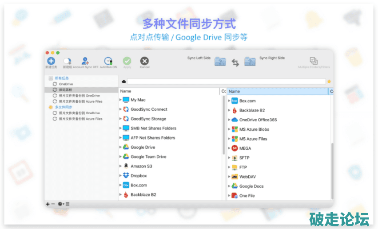
Task: Click the Apply checkmark icon
Action: click(127, 61)
